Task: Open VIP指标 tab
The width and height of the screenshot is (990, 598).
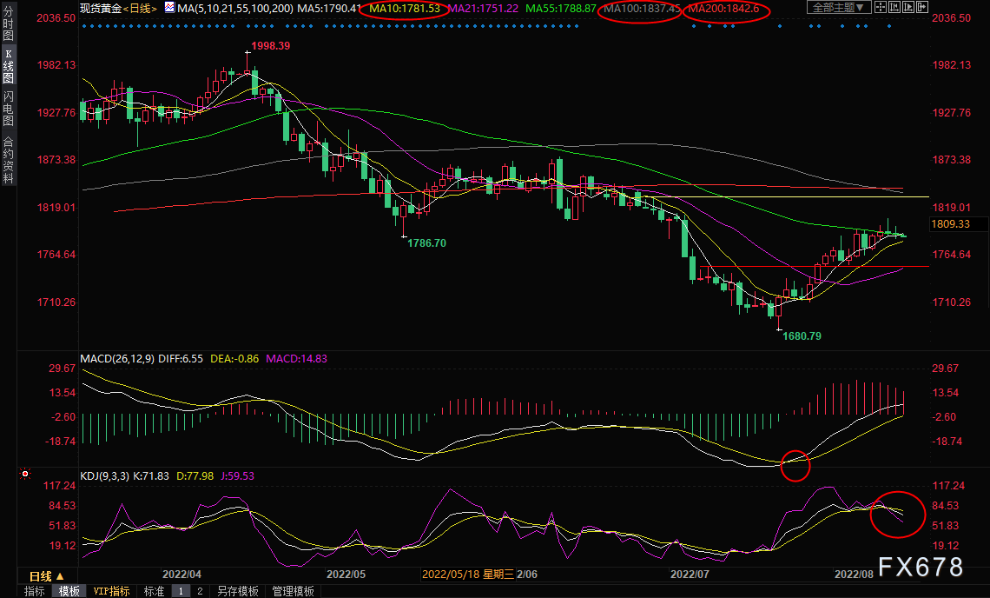Action: pyautogui.click(x=111, y=591)
